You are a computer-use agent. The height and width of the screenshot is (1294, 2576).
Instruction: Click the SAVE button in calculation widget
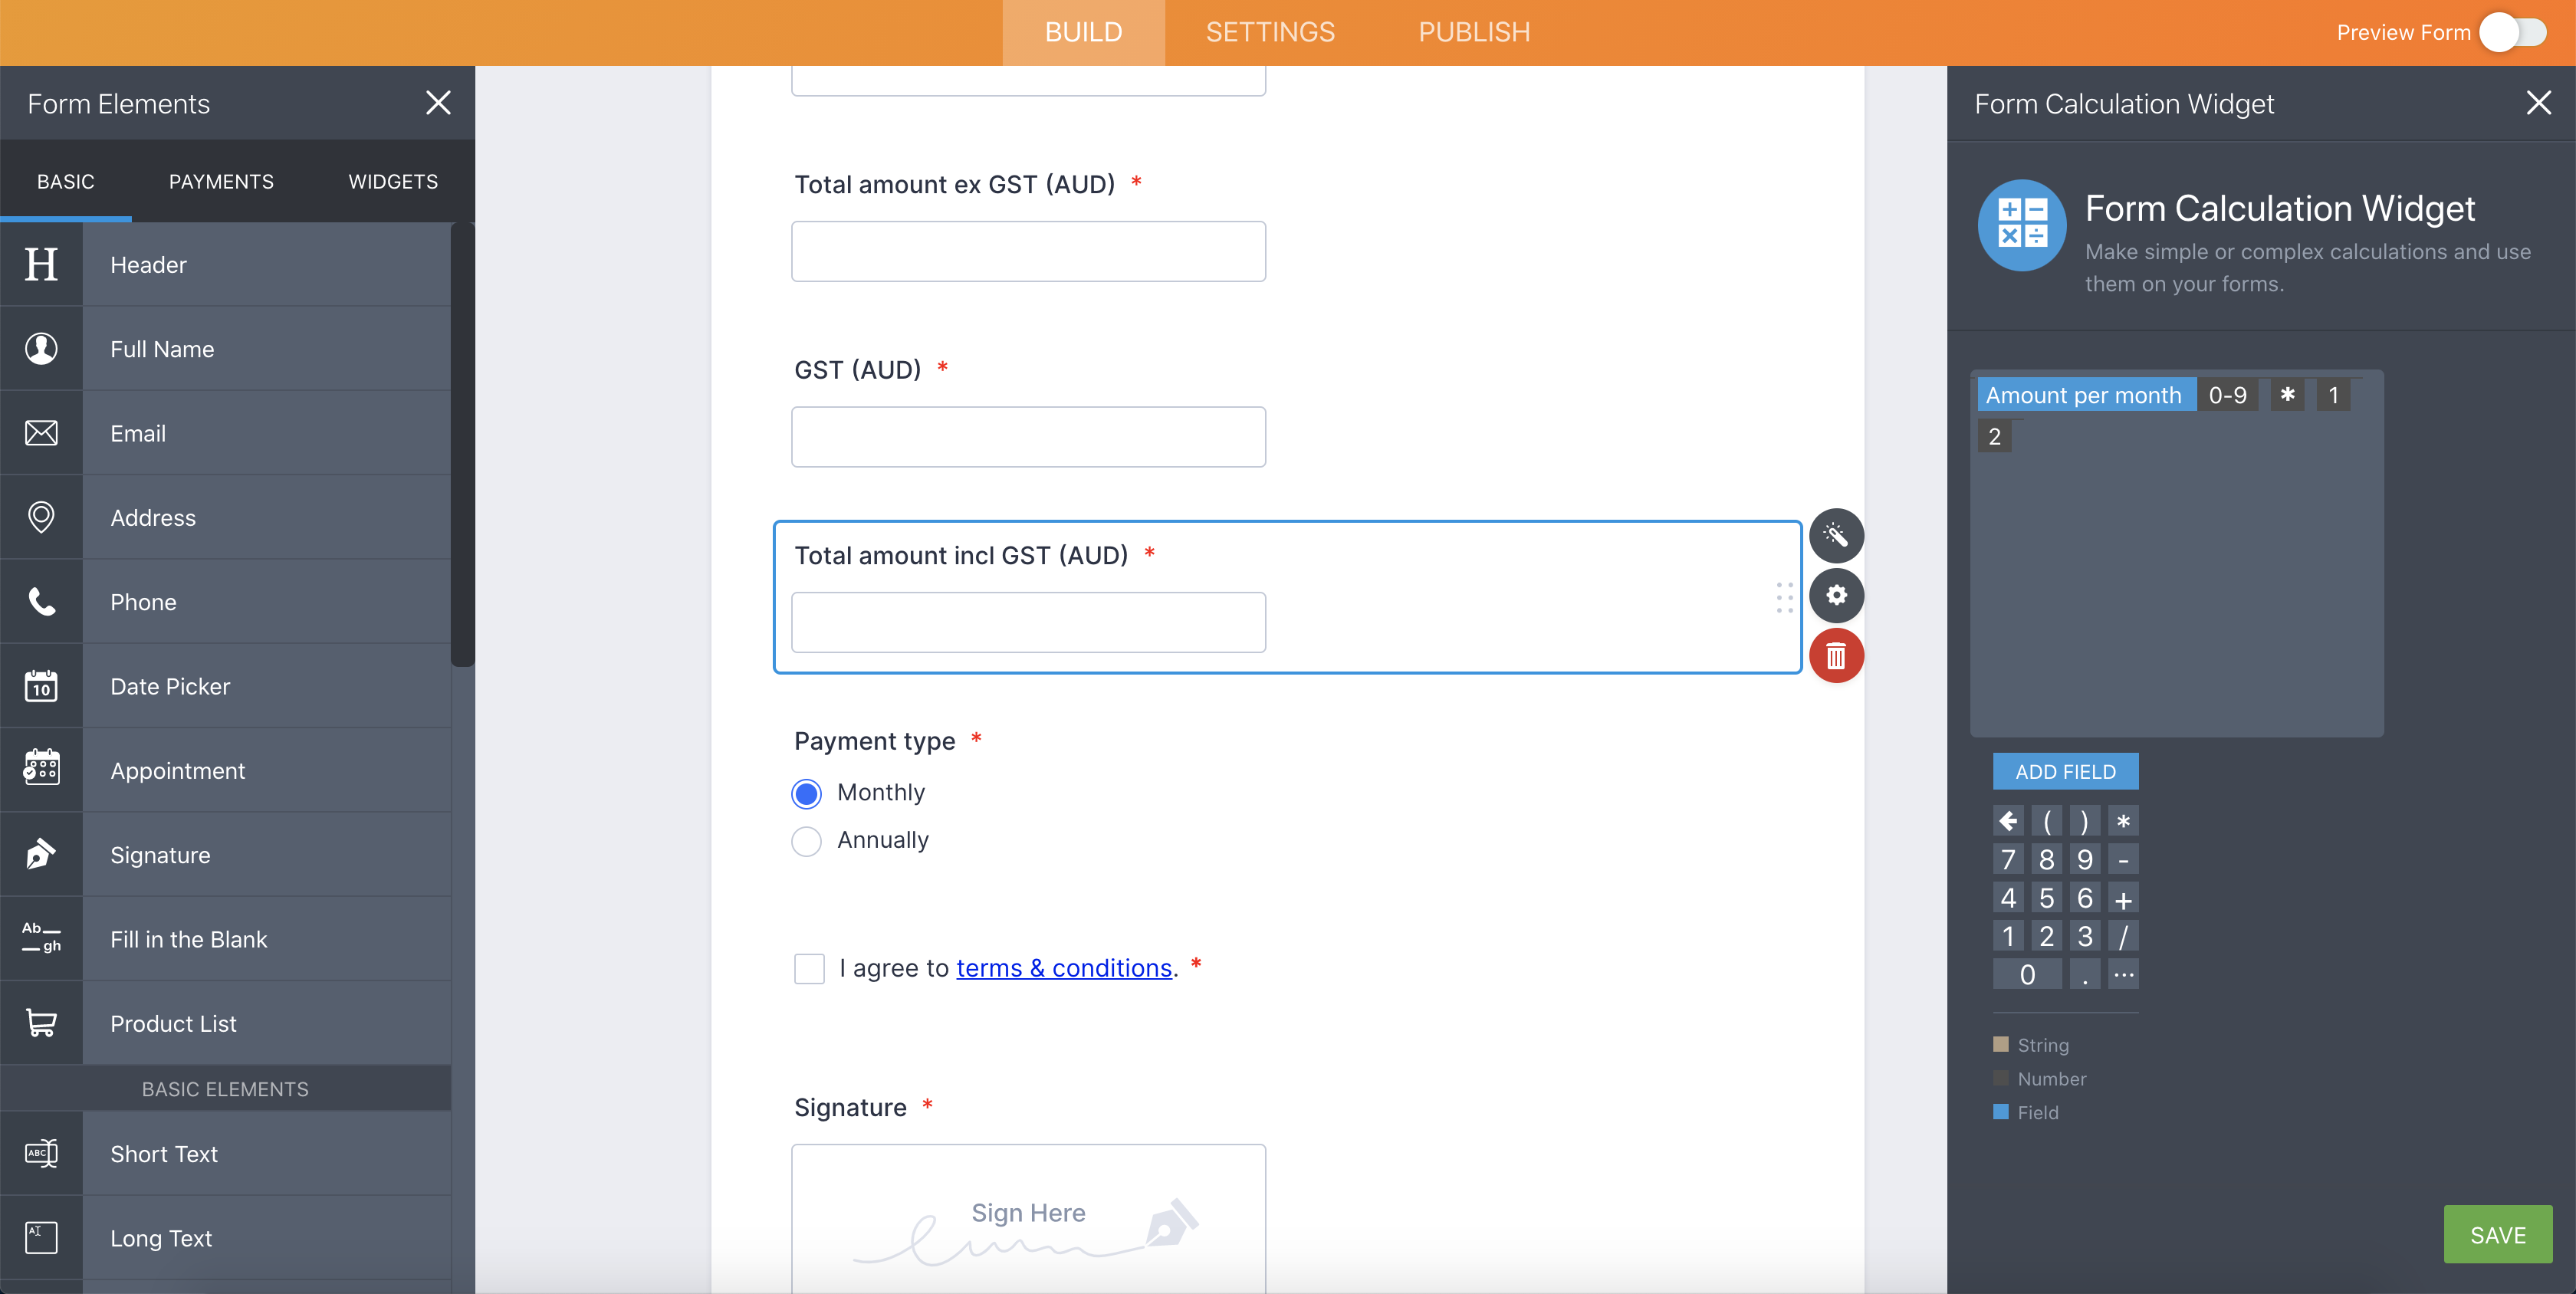point(2498,1233)
